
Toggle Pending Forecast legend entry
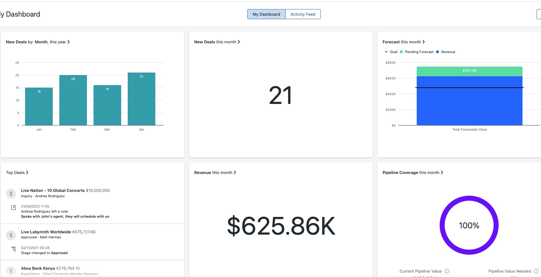click(417, 52)
